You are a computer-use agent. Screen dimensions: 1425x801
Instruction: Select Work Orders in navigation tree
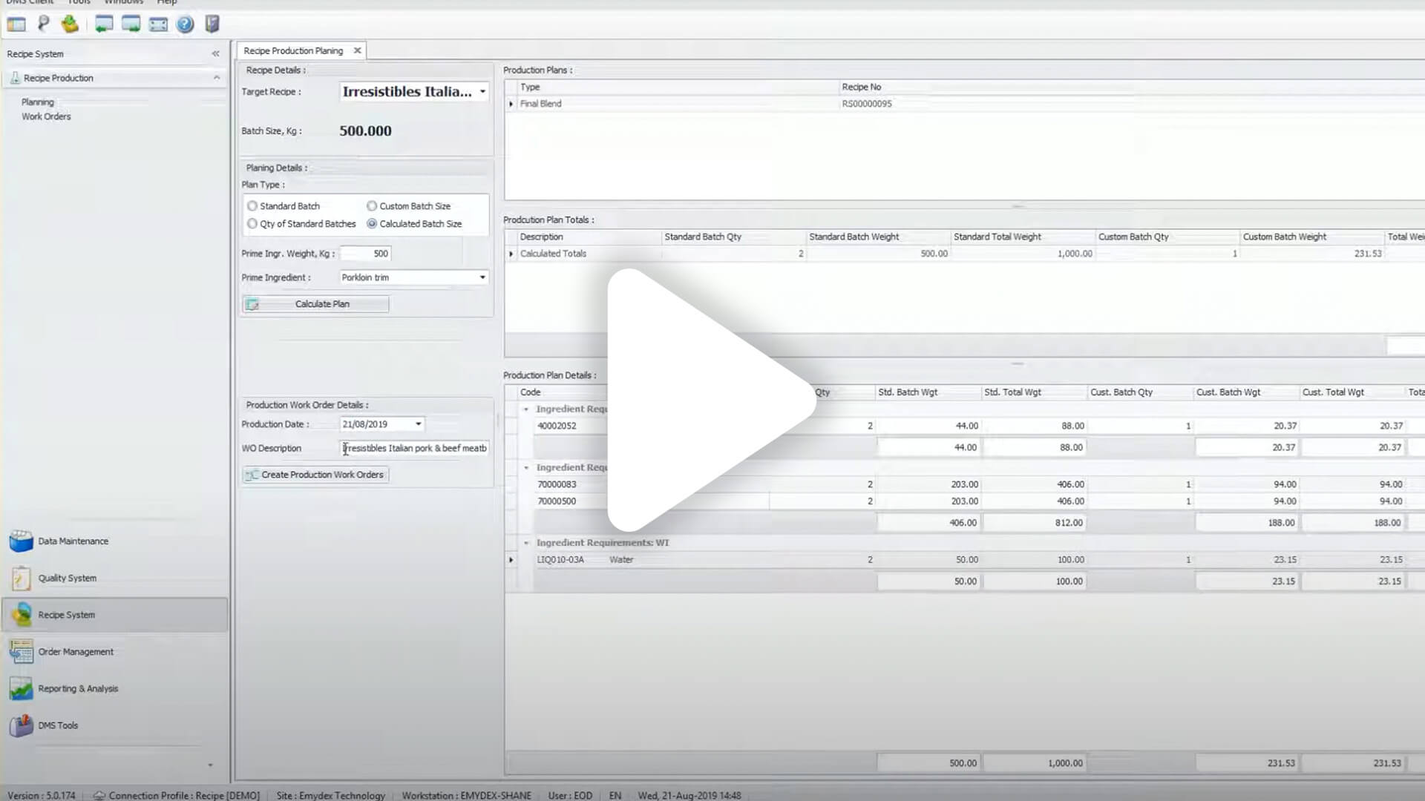click(46, 116)
